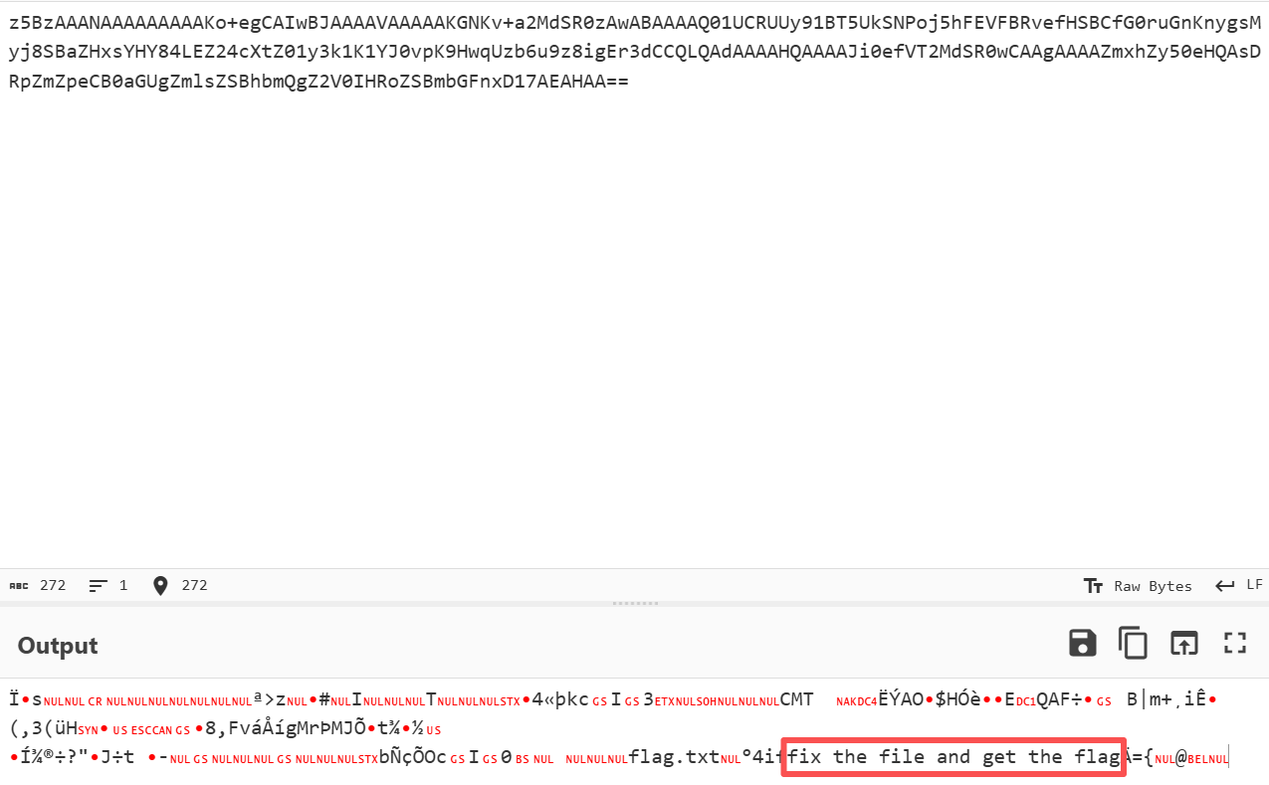The width and height of the screenshot is (1269, 785).
Task: Open the Raw Bytes encoding selector
Action: coord(1153,586)
